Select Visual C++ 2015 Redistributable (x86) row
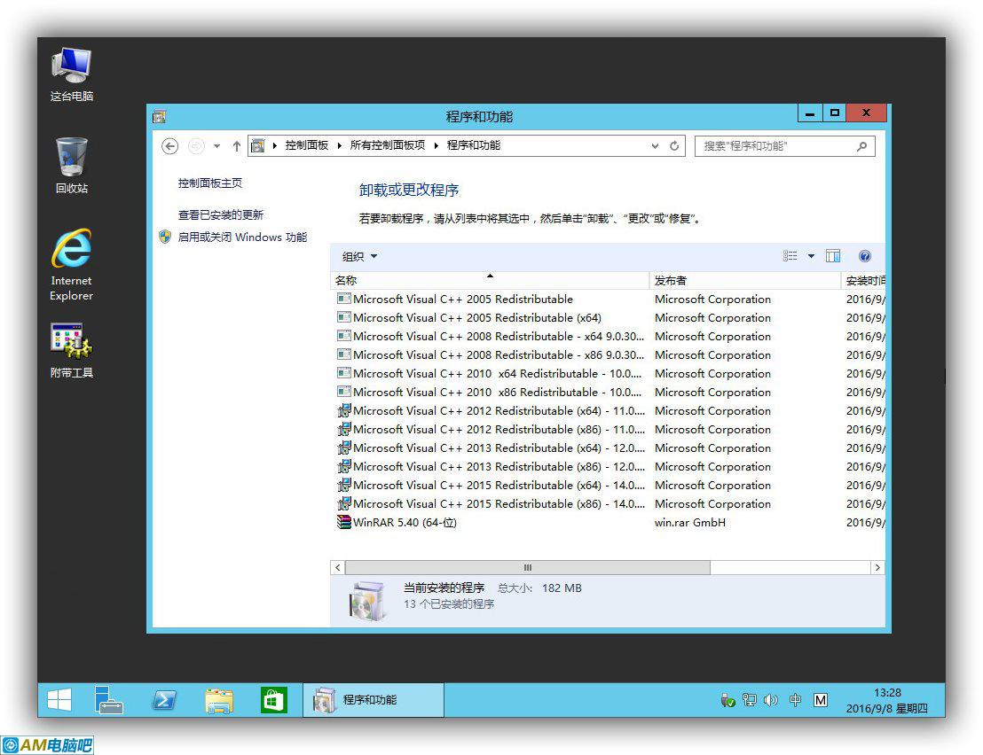Screen dimensions: 983x755 click(x=608, y=504)
